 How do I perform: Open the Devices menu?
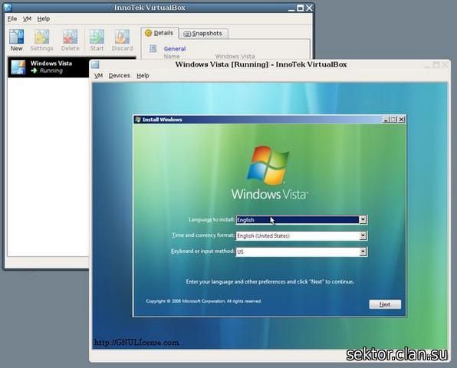tap(119, 75)
